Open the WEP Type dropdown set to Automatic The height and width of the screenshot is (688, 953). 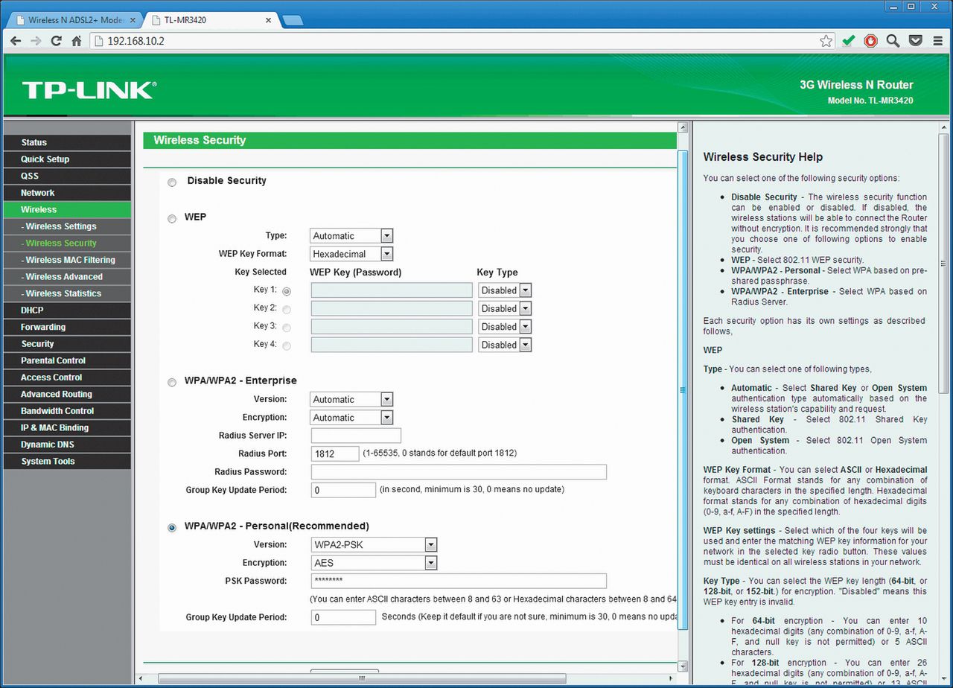[x=351, y=235]
